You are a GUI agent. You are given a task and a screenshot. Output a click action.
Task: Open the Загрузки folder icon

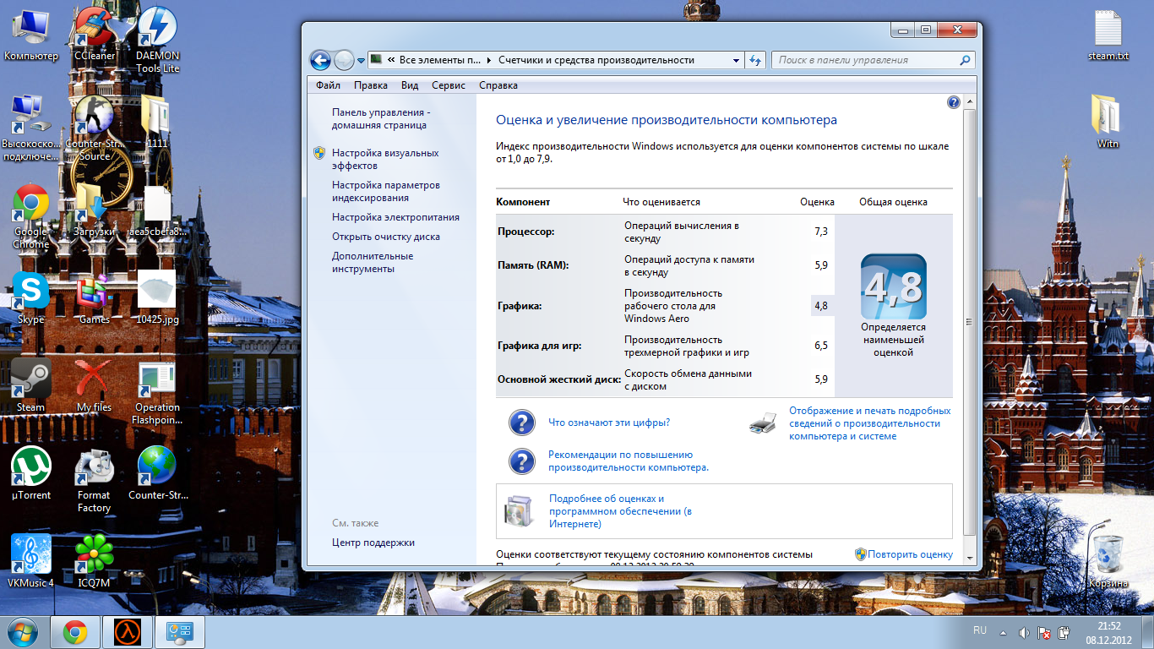pos(95,210)
